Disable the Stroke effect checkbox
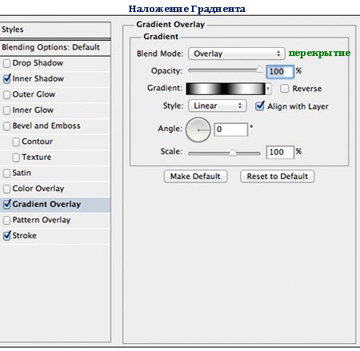The height and width of the screenshot is (351, 360). (6, 236)
